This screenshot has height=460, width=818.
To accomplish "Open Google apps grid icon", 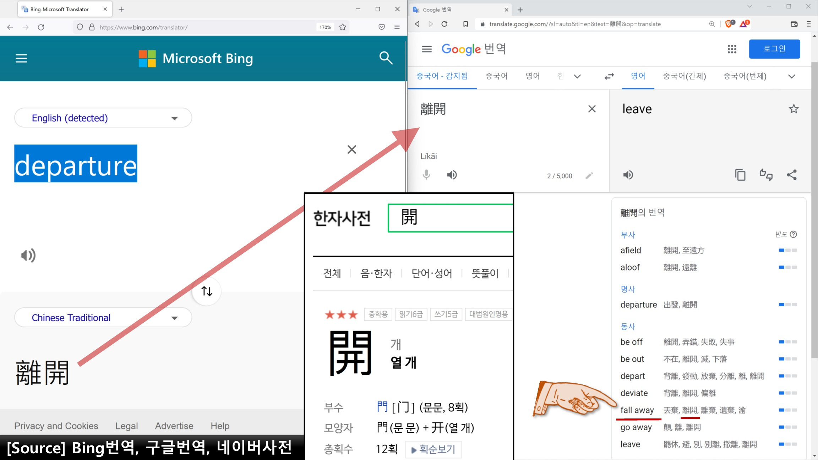I will pyautogui.click(x=732, y=49).
